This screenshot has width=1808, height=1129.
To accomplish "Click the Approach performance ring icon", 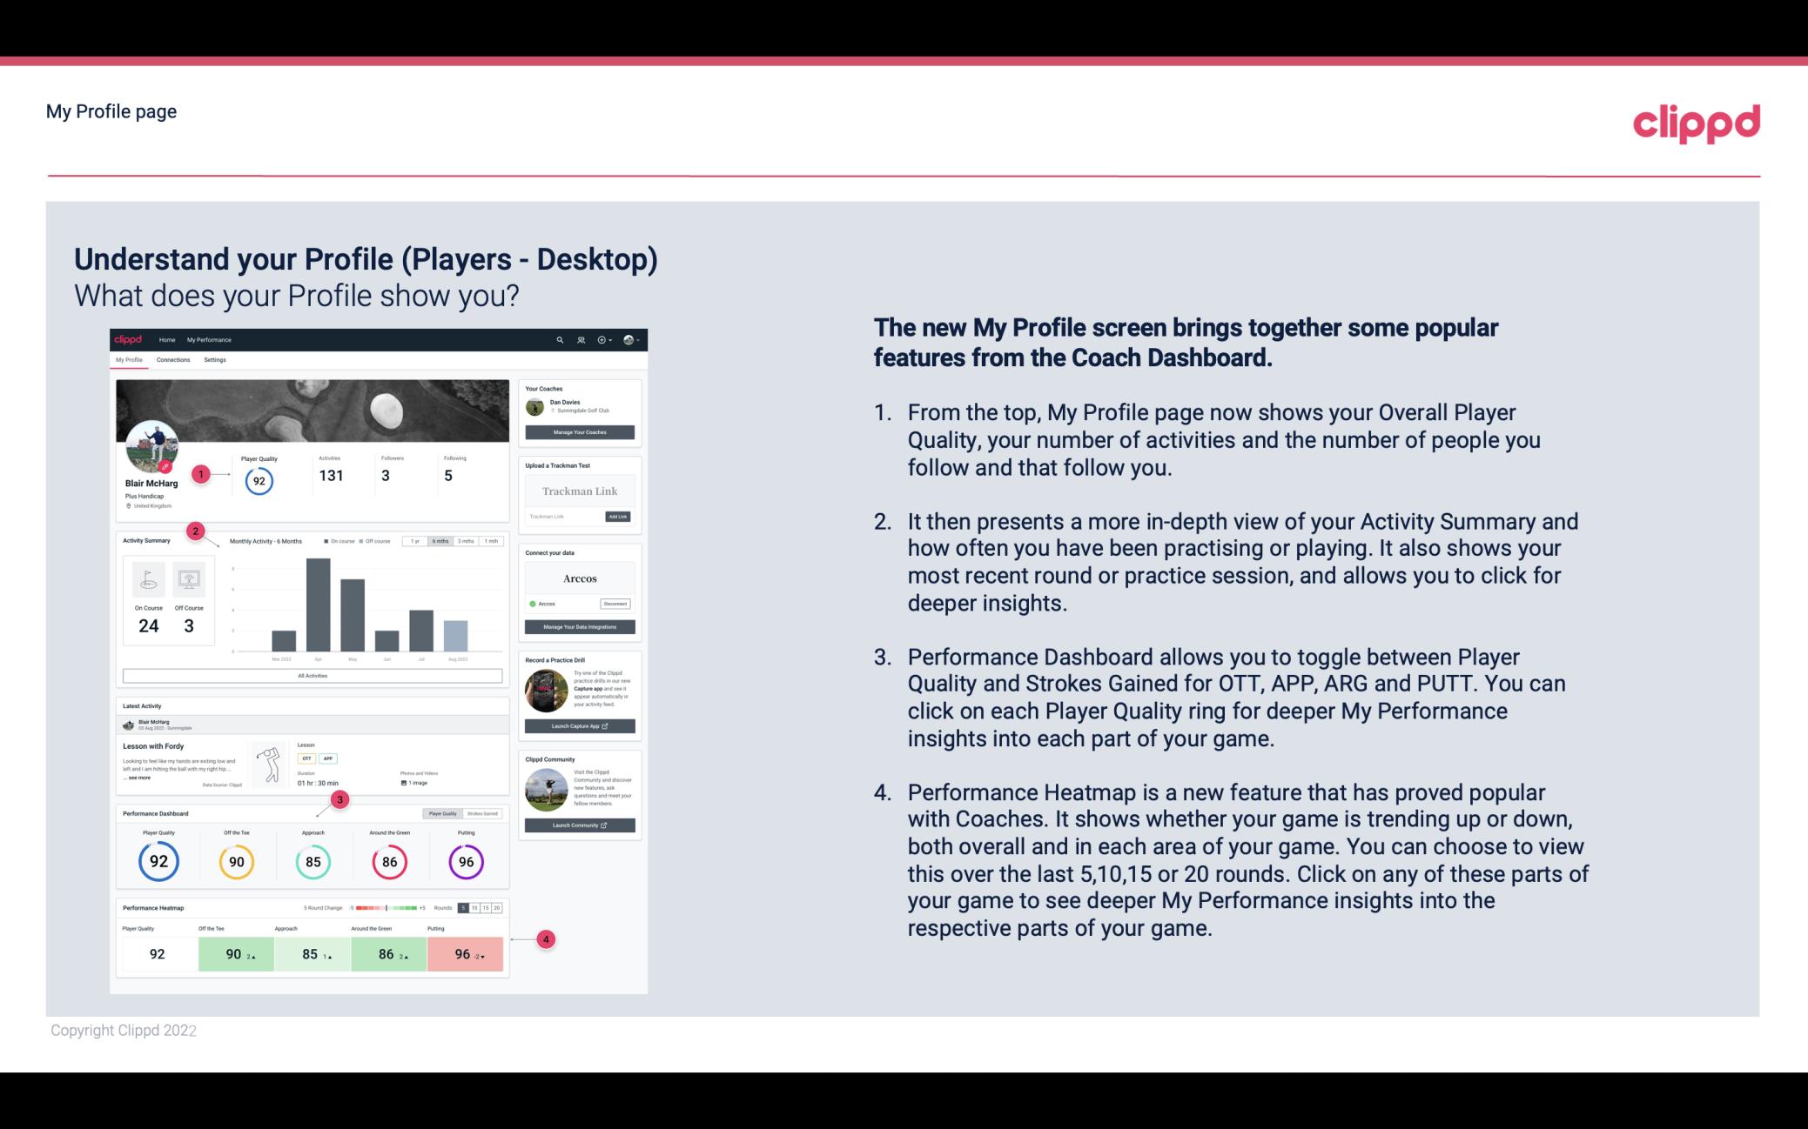I will [313, 859].
